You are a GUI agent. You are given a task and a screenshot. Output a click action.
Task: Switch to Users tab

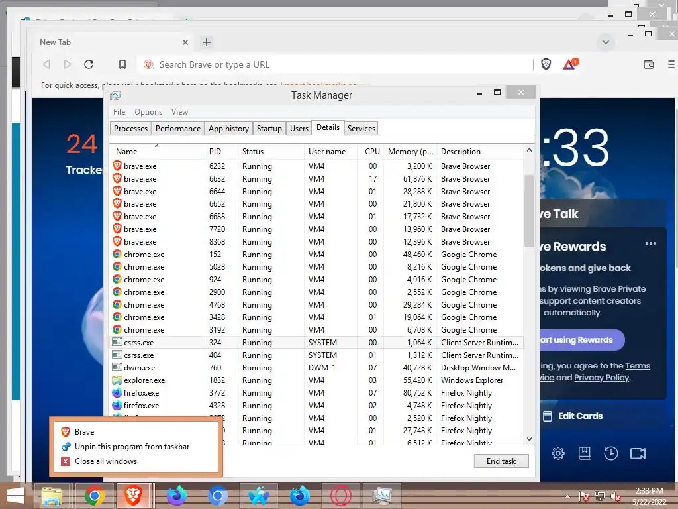coord(299,129)
